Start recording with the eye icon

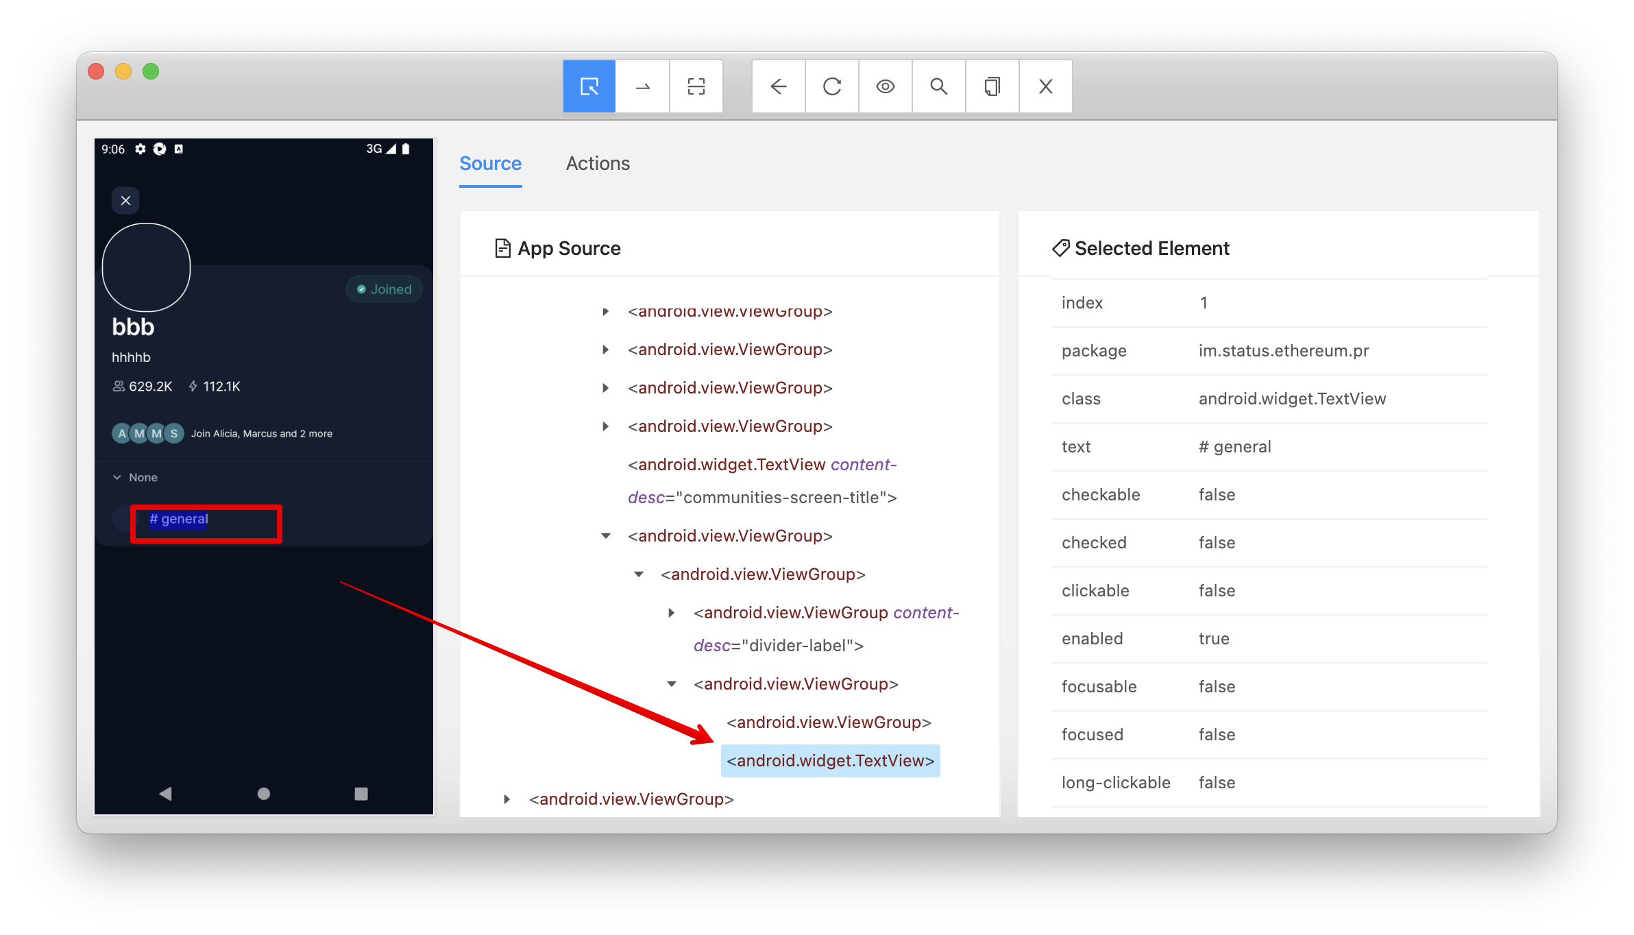[885, 86]
